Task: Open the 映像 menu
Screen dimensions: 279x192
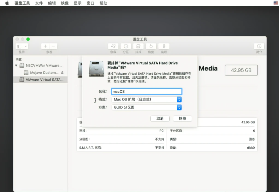Action: (x=65, y=3)
